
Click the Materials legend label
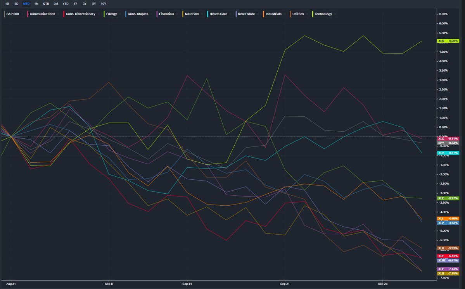pyautogui.click(x=192, y=14)
